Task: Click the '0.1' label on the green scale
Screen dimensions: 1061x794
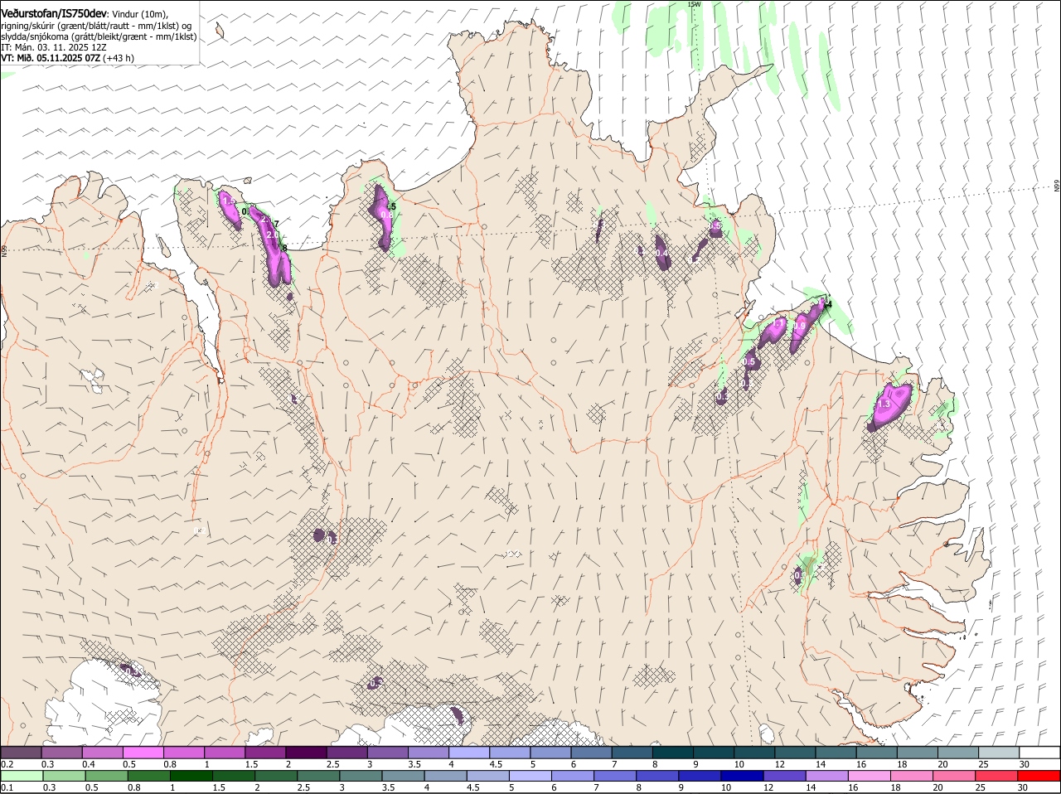Action: pyautogui.click(x=7, y=787)
